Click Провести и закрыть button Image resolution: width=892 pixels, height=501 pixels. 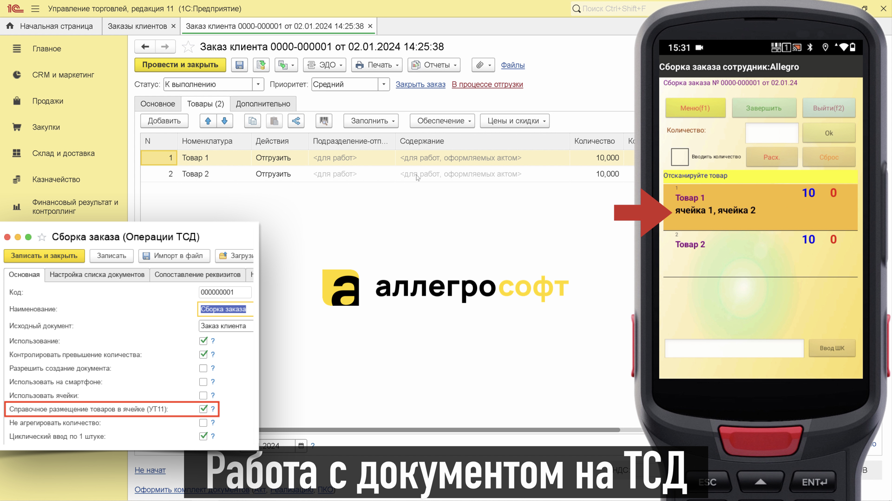click(180, 65)
